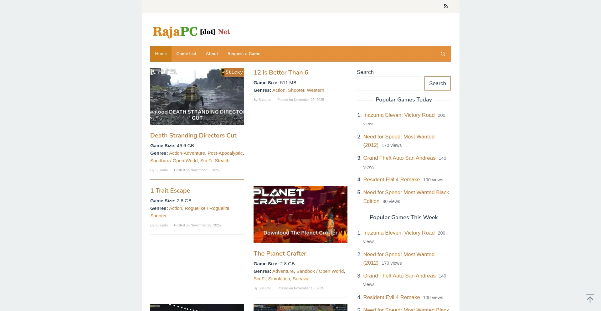
Task: Open Inazuma Eleven: Victory Road popular game
Action: [398, 115]
